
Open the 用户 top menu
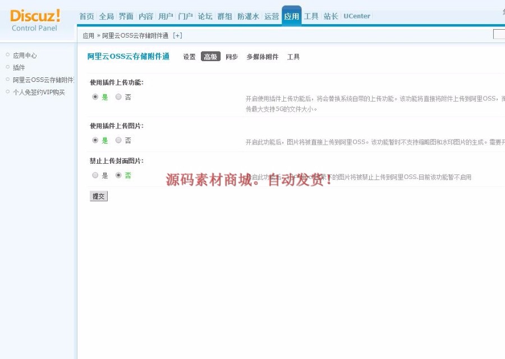166,16
